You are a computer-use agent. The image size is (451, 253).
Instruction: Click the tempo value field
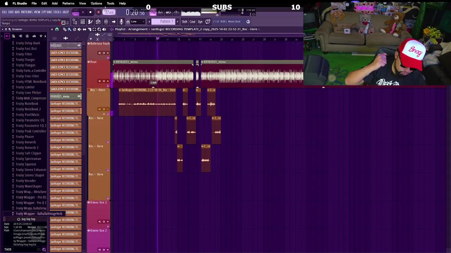[109, 12]
